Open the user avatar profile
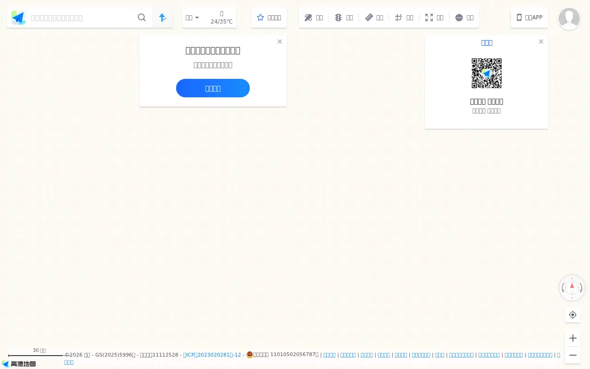The width and height of the screenshot is (590, 369). [569, 19]
